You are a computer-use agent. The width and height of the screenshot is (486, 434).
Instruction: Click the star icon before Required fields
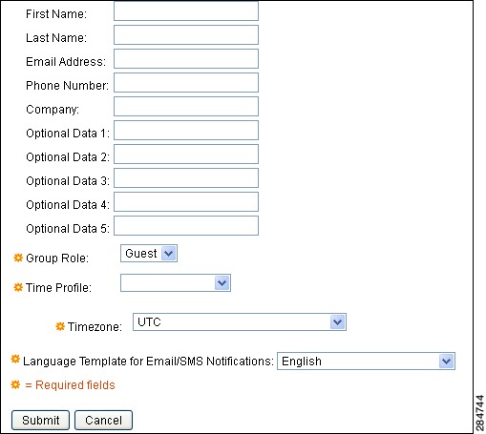click(15, 384)
